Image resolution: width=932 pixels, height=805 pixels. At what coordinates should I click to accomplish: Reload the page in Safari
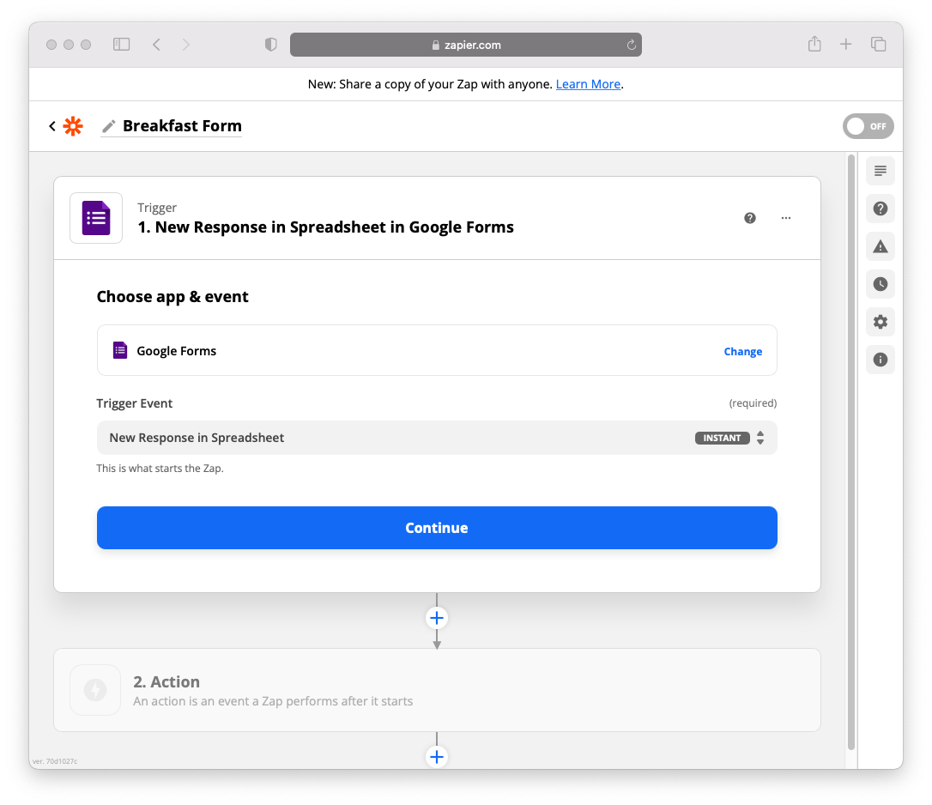pyautogui.click(x=632, y=45)
